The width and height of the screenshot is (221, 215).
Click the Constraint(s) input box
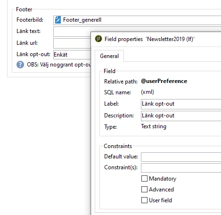click(x=181, y=168)
